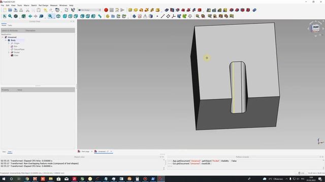This screenshot has height=182, width=325.
Task: Click the Fit all view icon
Action: (x=5, y=16)
